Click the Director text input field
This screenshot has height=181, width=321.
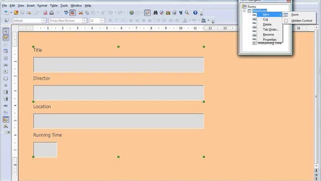click(x=118, y=93)
